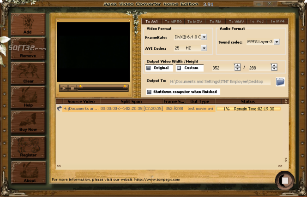Open the http://www.tompegx.com website link

157,180
